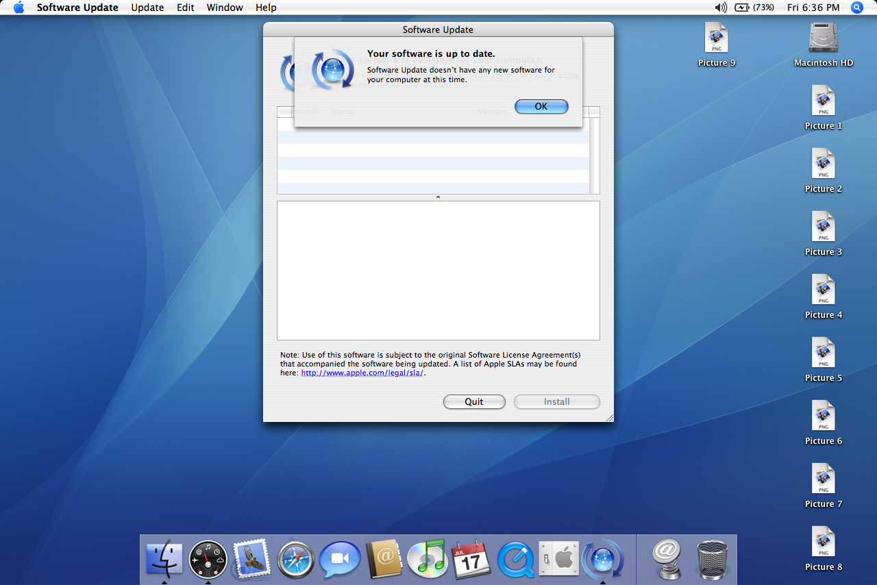Screen dimensions: 877x585
Task: Click the window resize grip corner
Action: (x=608, y=416)
